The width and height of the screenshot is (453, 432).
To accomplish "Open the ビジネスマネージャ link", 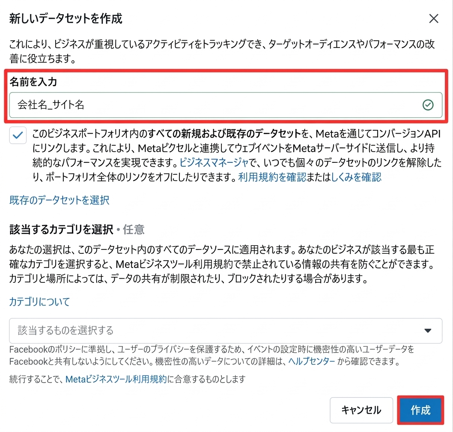I will 214,162.
